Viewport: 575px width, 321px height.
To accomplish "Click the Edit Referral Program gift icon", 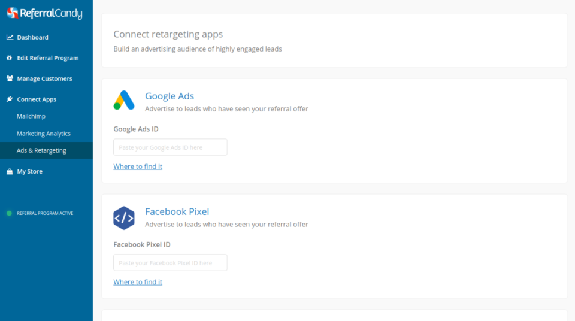I will click(10, 58).
